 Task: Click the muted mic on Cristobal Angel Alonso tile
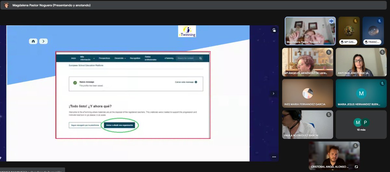[355, 146]
